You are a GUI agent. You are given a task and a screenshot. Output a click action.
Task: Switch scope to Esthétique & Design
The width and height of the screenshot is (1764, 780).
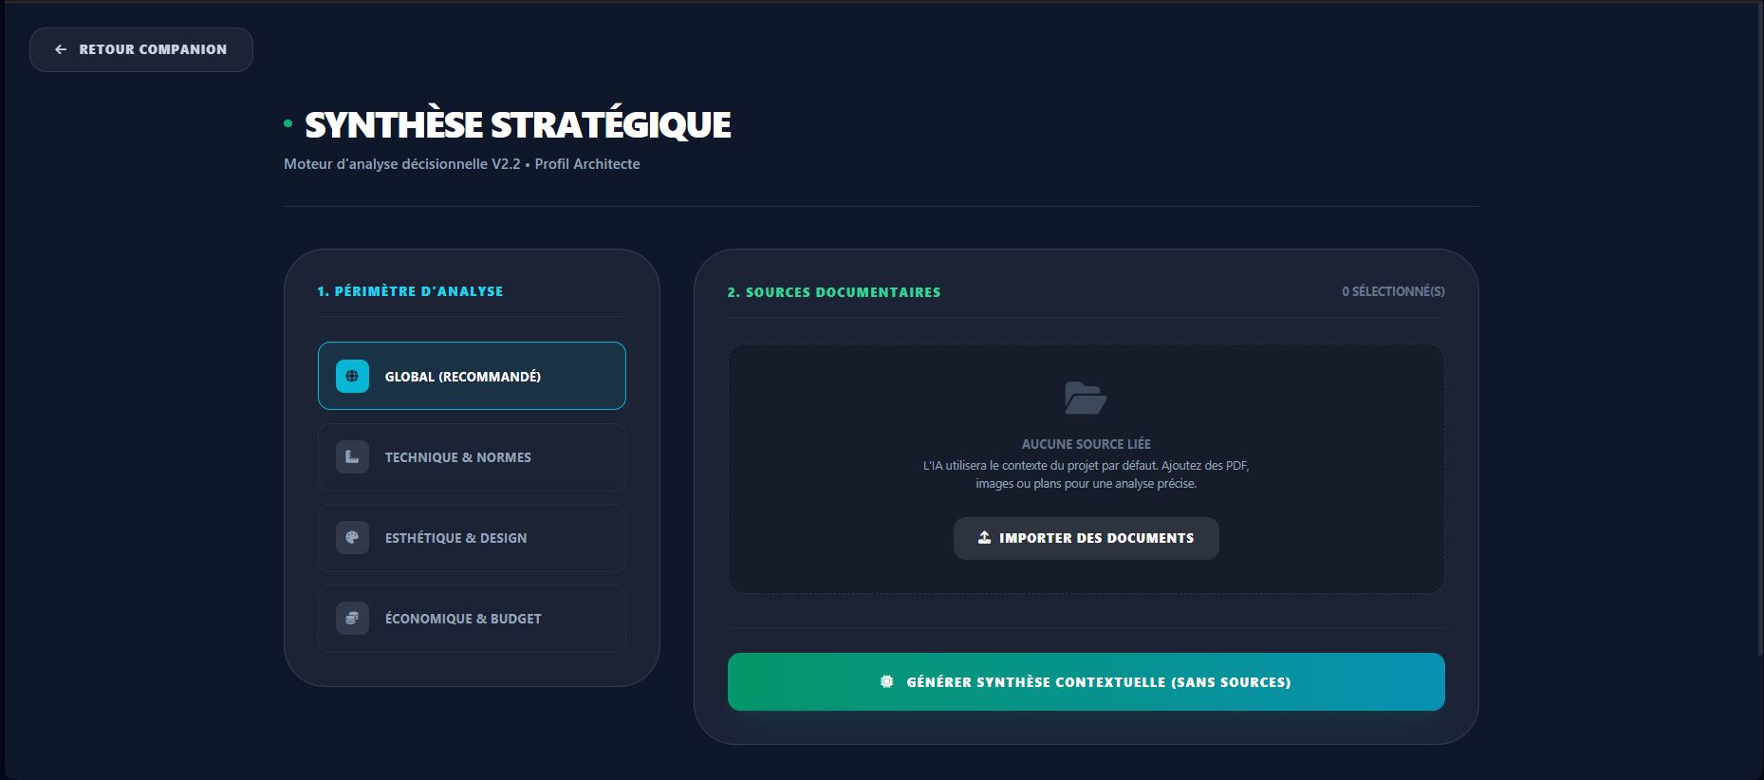(472, 538)
